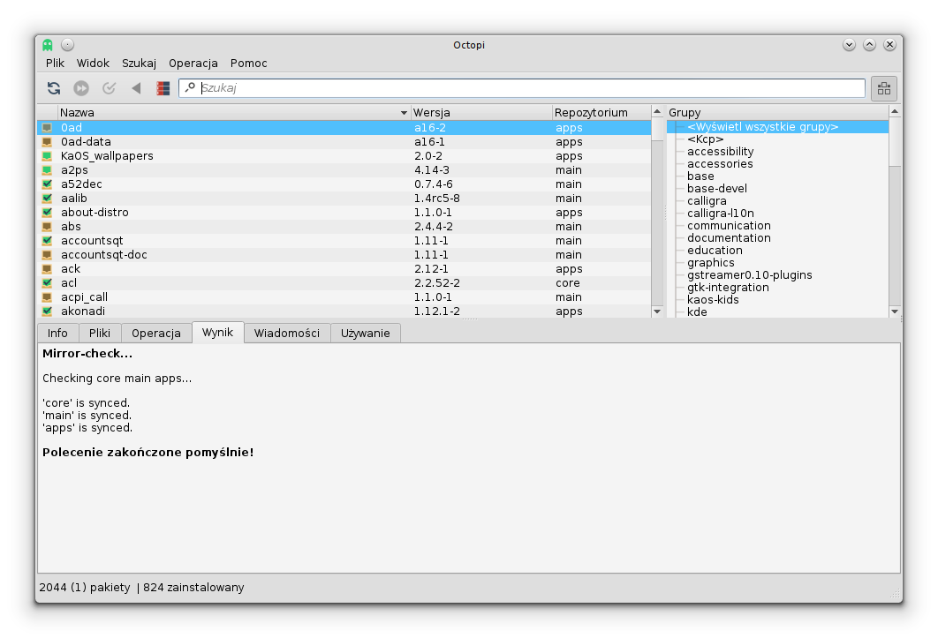Switch to the Używanie tab
Image resolution: width=938 pixels, height=638 pixels.
click(366, 334)
